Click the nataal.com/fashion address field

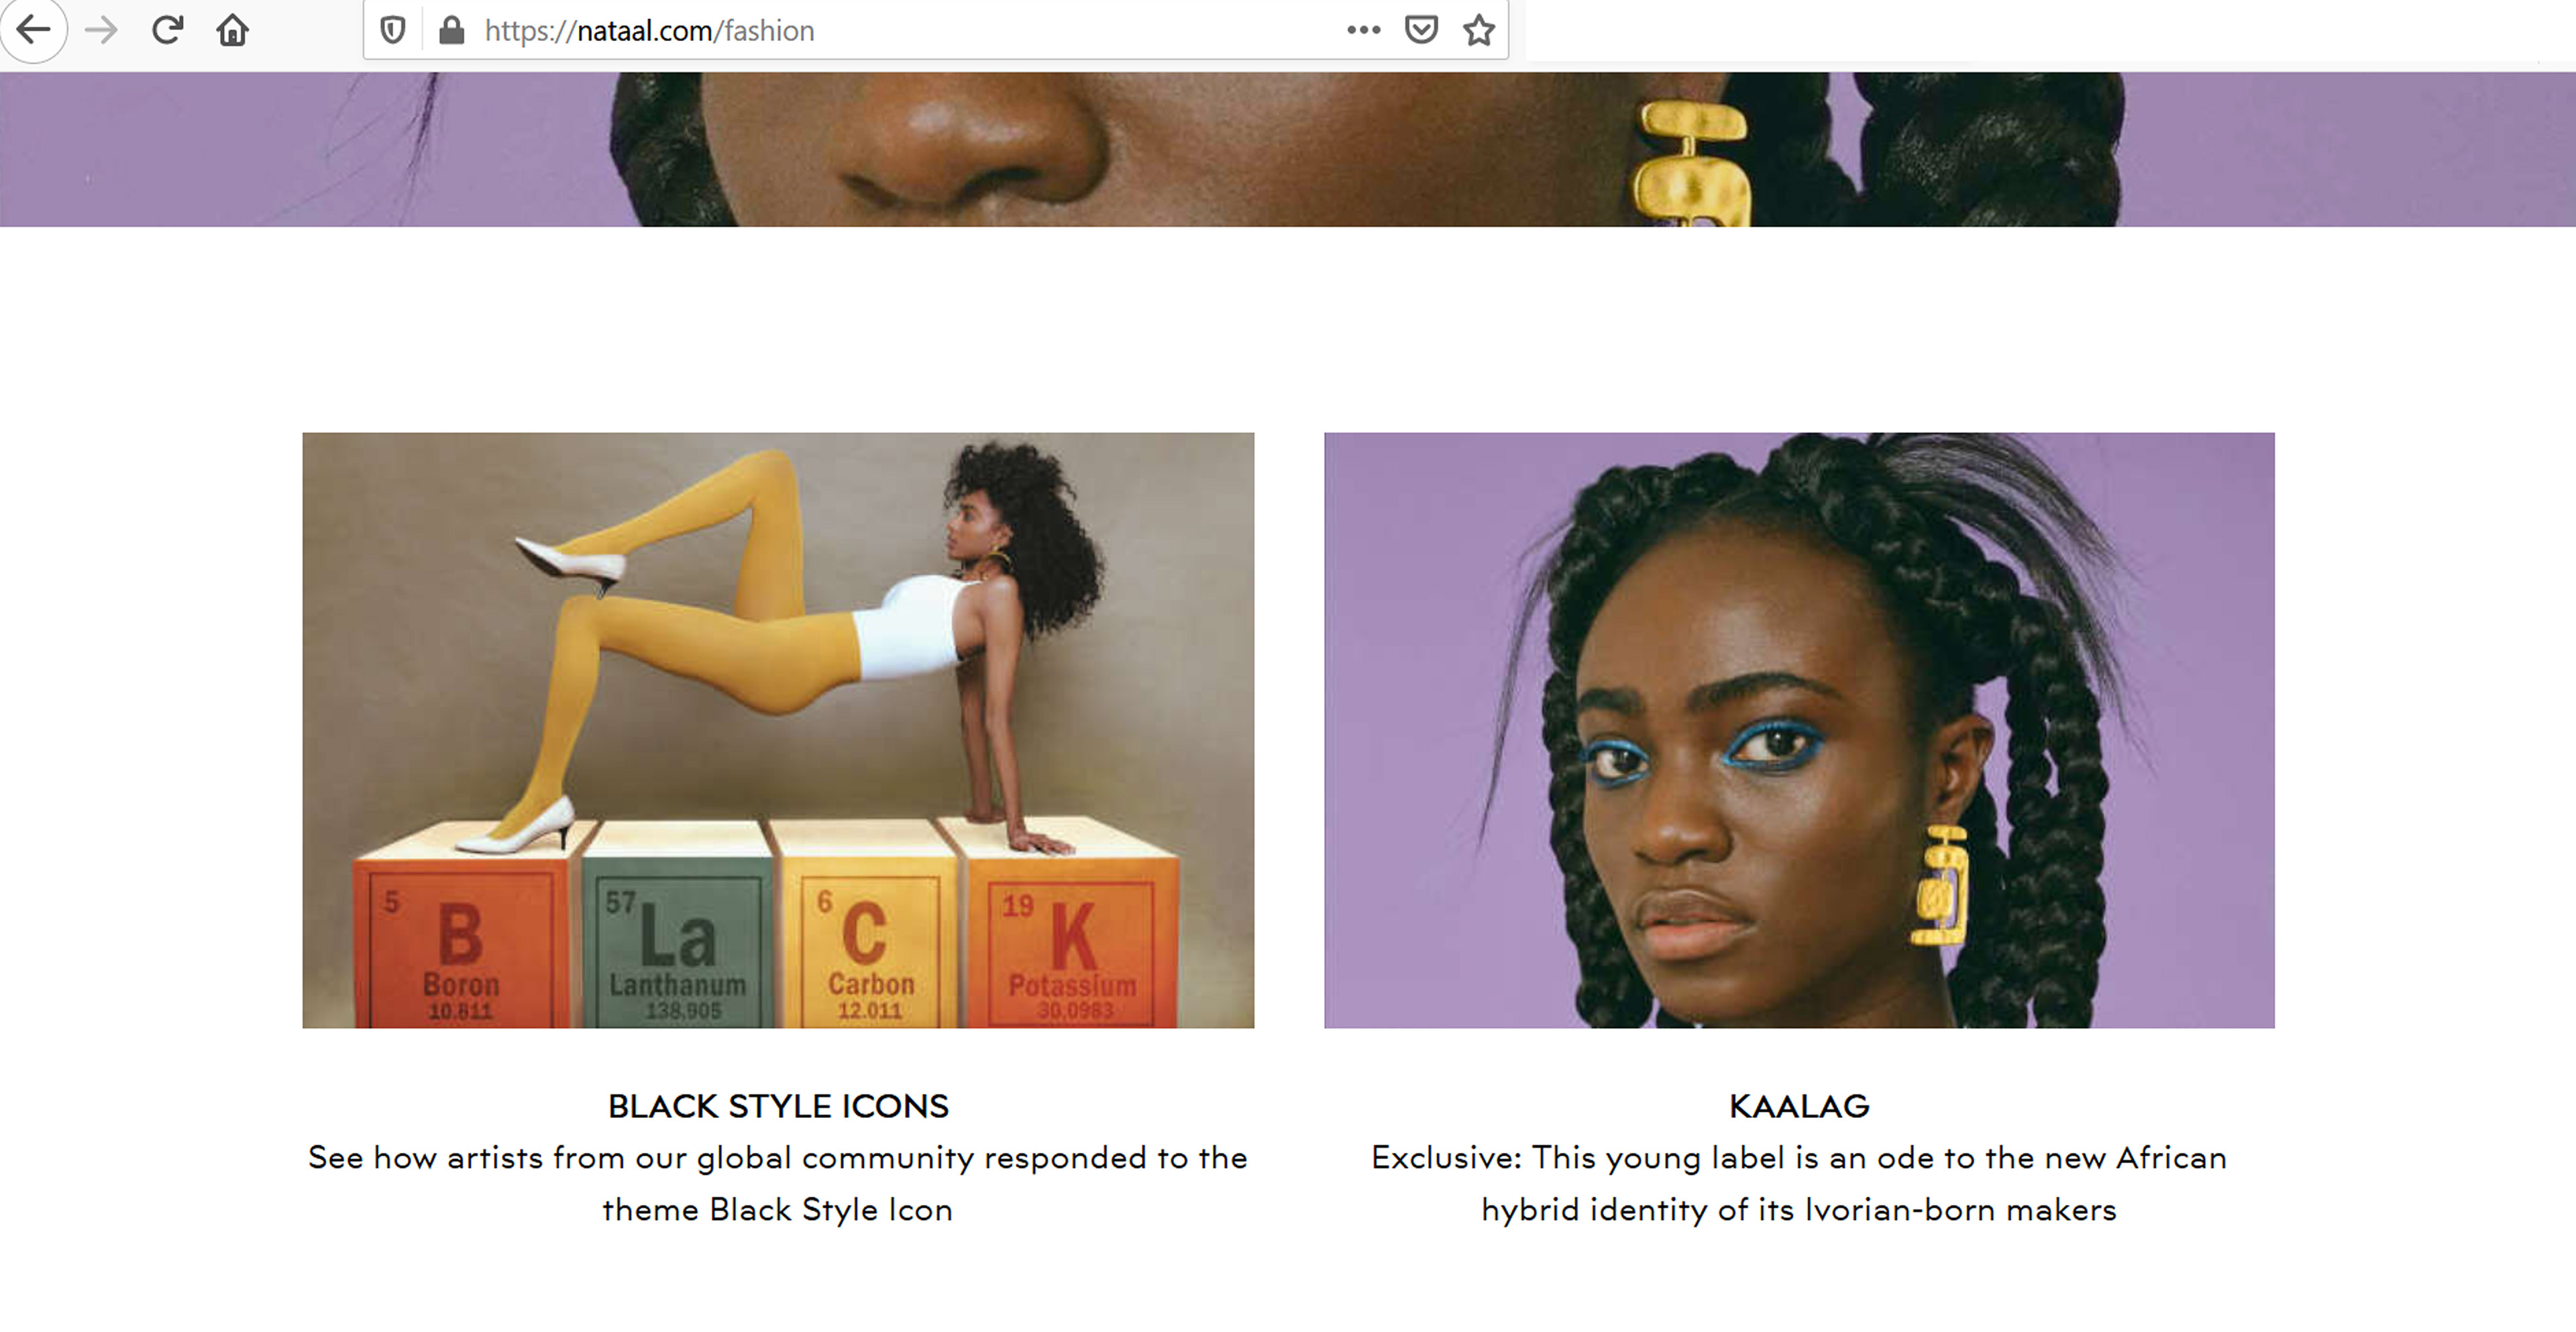900,30
